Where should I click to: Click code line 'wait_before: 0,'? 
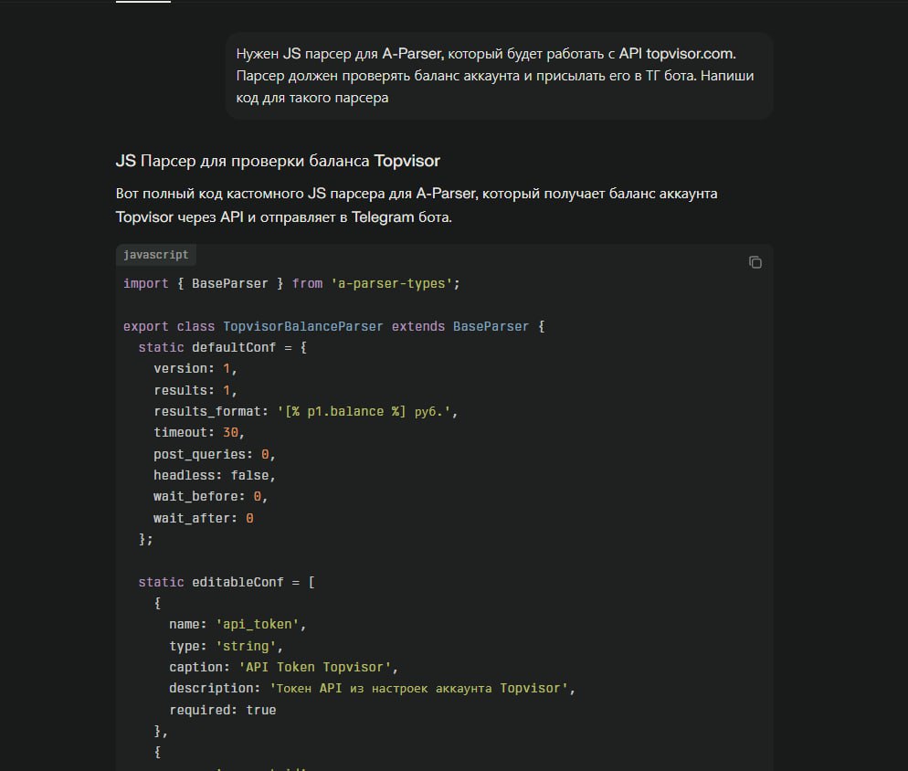pyautogui.click(x=211, y=496)
